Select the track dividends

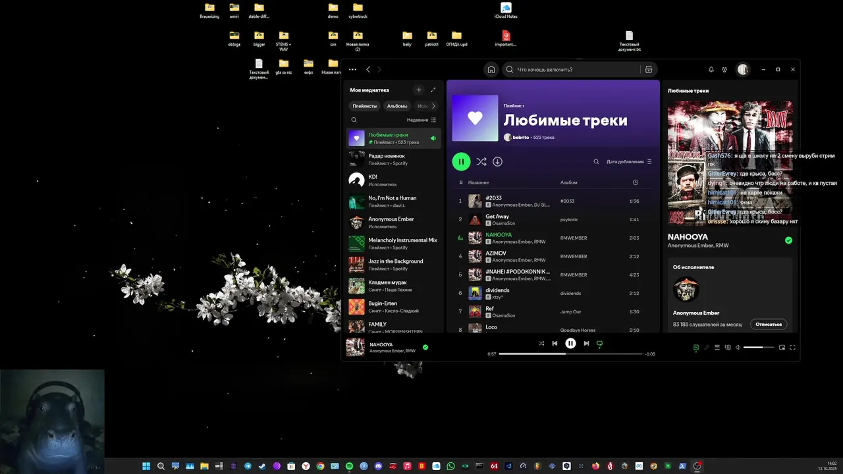pyautogui.click(x=553, y=293)
